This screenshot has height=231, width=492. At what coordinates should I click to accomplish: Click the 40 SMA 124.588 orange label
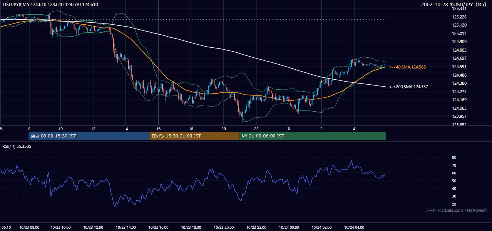407,67
